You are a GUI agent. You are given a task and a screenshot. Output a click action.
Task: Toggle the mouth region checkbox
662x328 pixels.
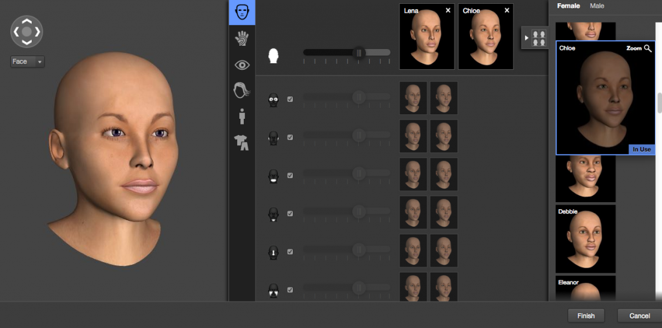(x=290, y=176)
